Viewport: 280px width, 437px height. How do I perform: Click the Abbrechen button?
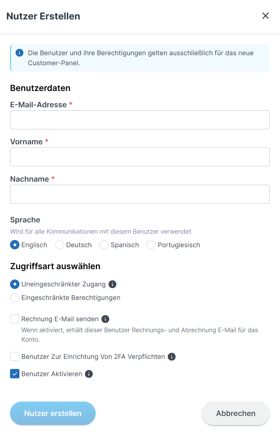click(236, 413)
